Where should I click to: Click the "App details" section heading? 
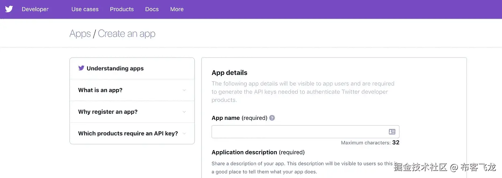click(229, 73)
